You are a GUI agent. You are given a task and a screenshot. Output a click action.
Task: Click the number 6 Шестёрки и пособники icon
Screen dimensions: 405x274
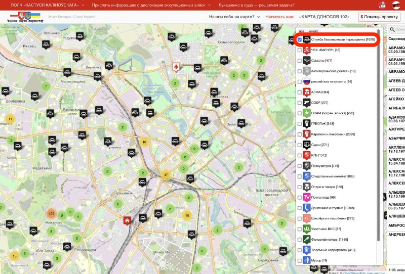pos(307,218)
